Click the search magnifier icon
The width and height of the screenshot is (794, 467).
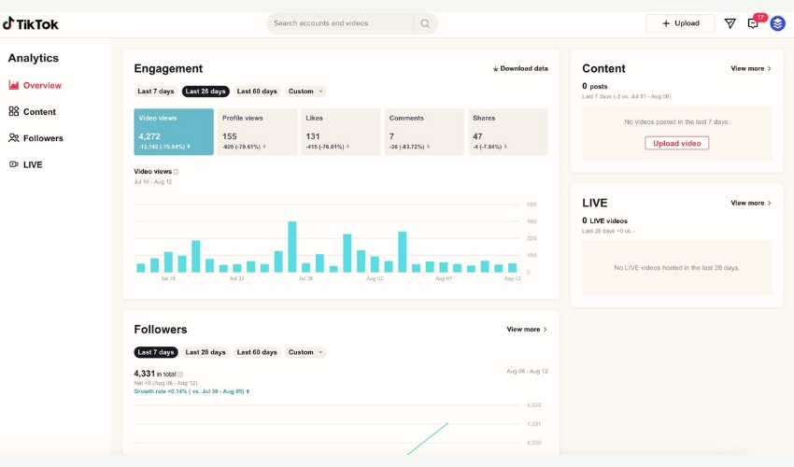pyautogui.click(x=425, y=23)
